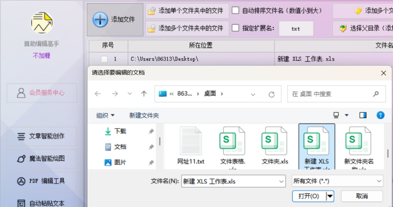Screen dimensions: 393x207
Task: Go up one folder level arrow
Action: click(144, 94)
